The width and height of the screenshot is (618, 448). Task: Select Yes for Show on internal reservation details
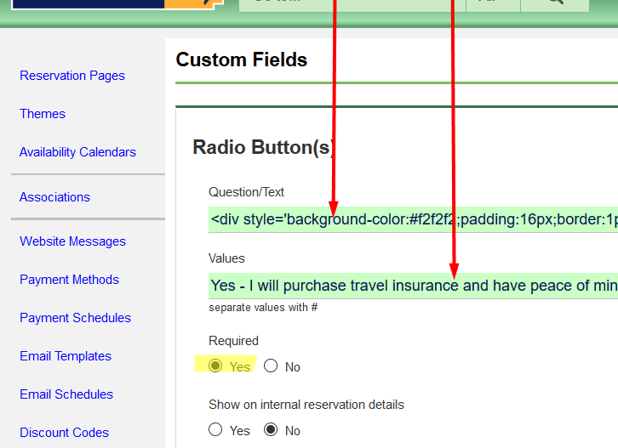216,430
